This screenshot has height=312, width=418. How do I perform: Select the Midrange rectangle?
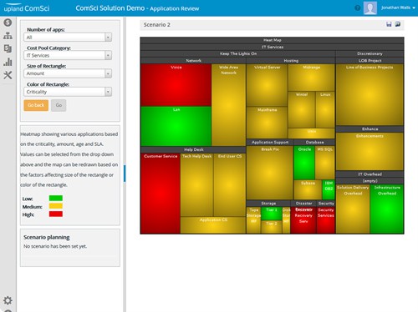(x=311, y=78)
